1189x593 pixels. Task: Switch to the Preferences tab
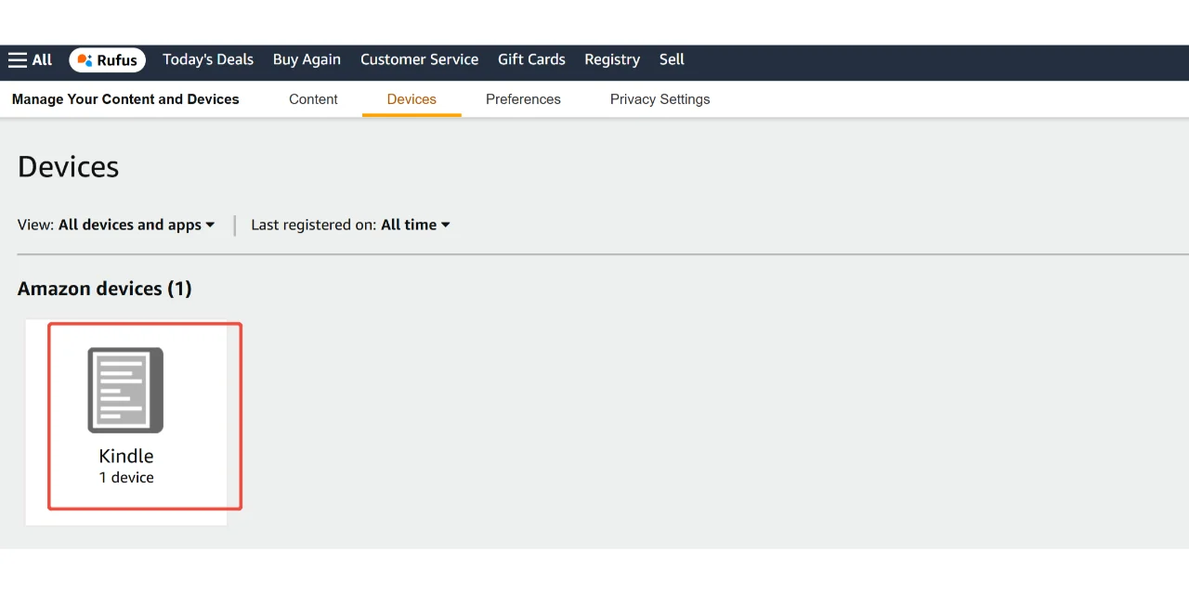(523, 99)
